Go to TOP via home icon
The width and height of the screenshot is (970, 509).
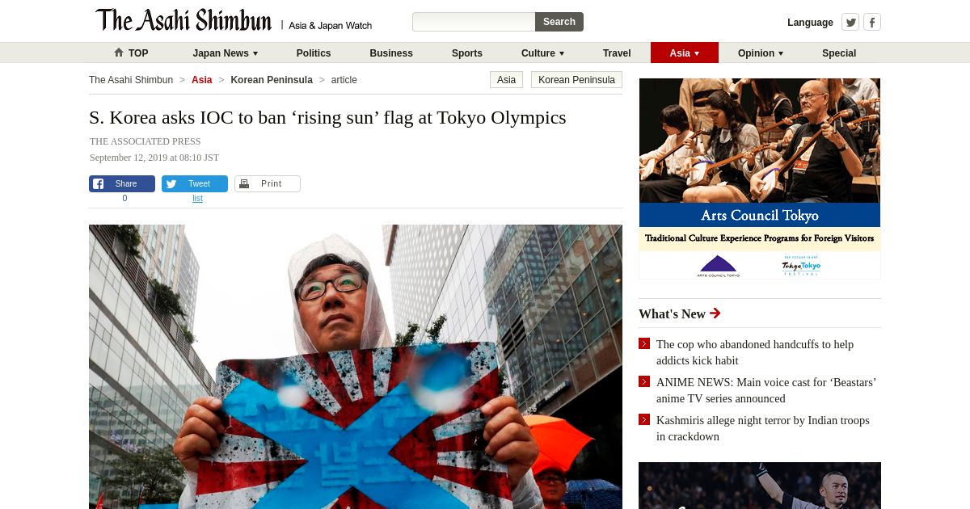click(x=130, y=53)
